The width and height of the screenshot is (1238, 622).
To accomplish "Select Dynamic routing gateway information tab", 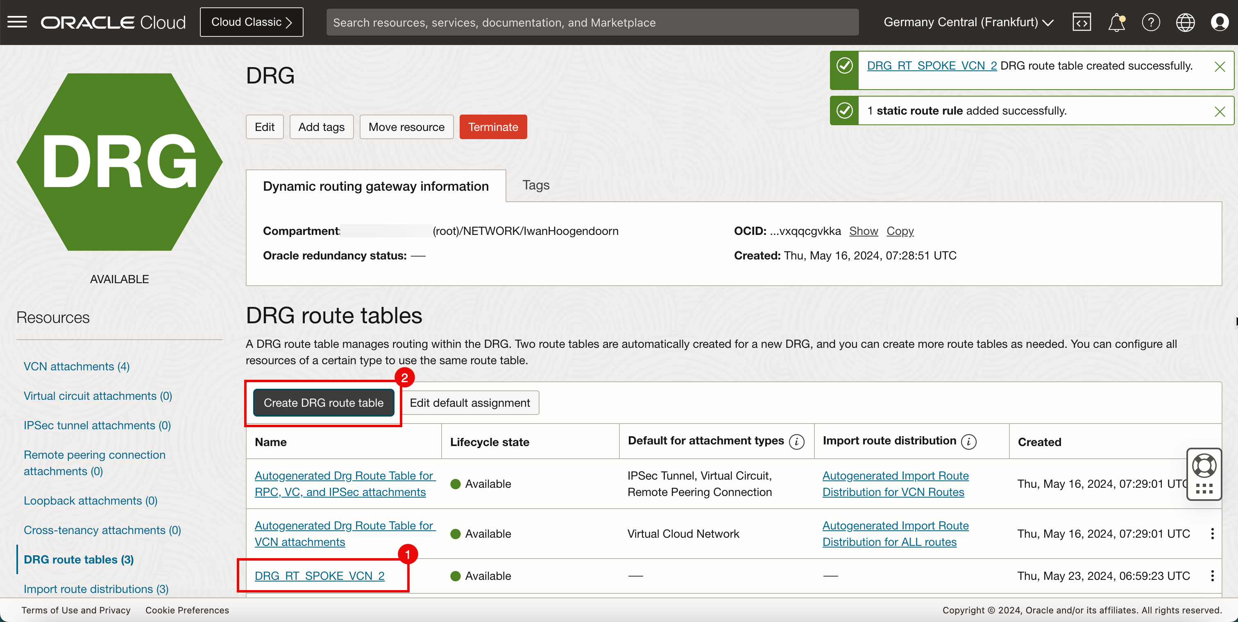I will (x=376, y=185).
